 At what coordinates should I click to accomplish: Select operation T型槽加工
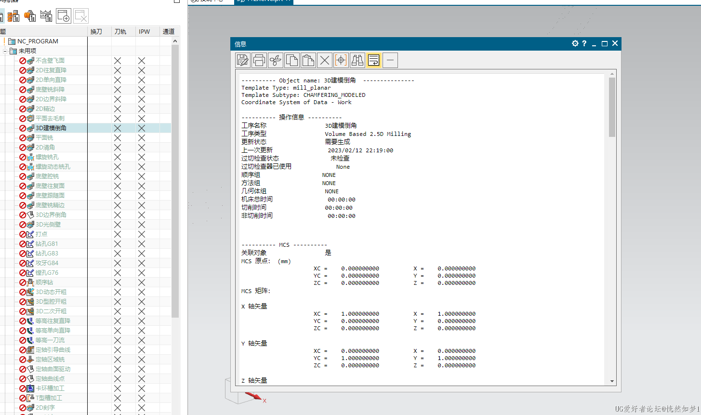pyautogui.click(x=49, y=398)
